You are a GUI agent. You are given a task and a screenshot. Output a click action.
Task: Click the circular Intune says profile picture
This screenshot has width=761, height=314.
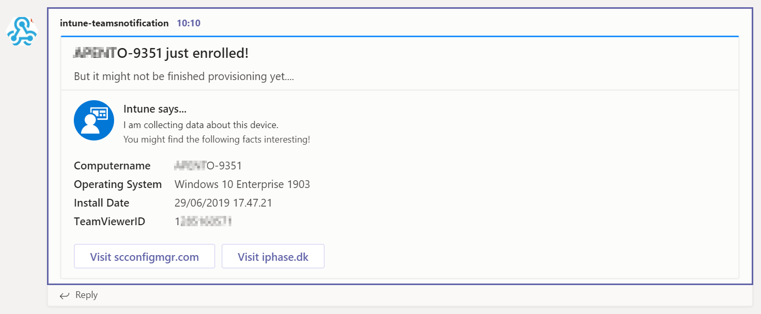coord(94,120)
